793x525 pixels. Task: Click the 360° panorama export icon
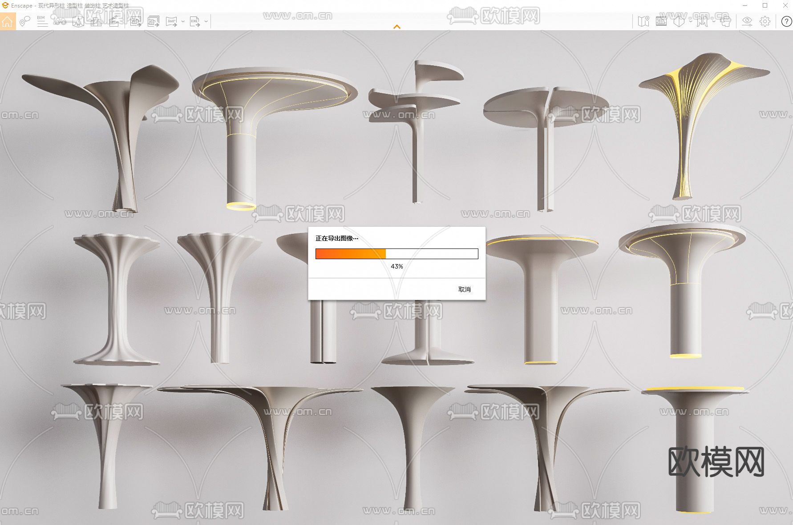(172, 21)
